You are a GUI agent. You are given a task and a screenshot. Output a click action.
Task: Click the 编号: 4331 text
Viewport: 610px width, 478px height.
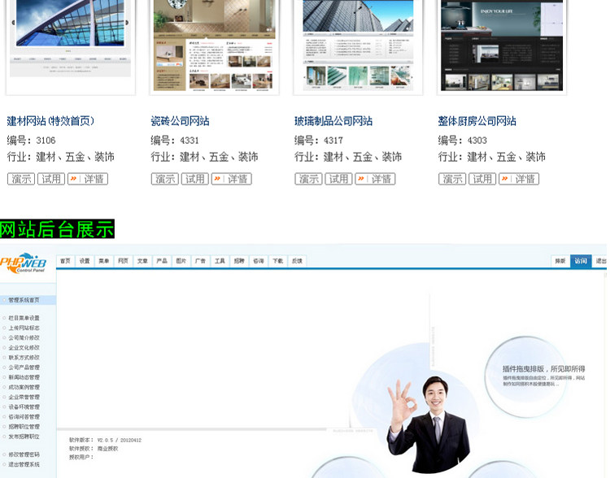tap(175, 141)
